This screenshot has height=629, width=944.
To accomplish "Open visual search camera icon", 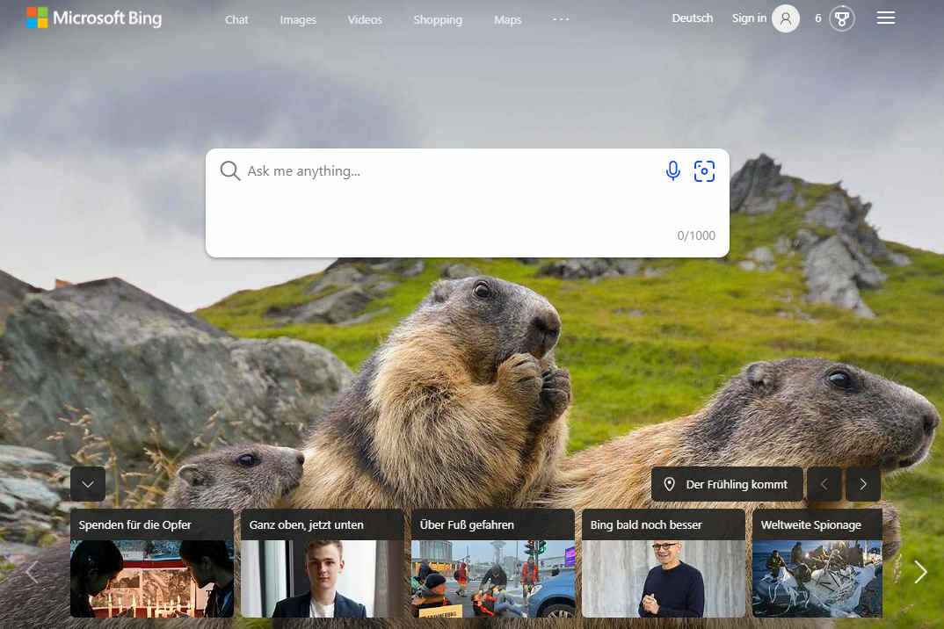I will 704,171.
